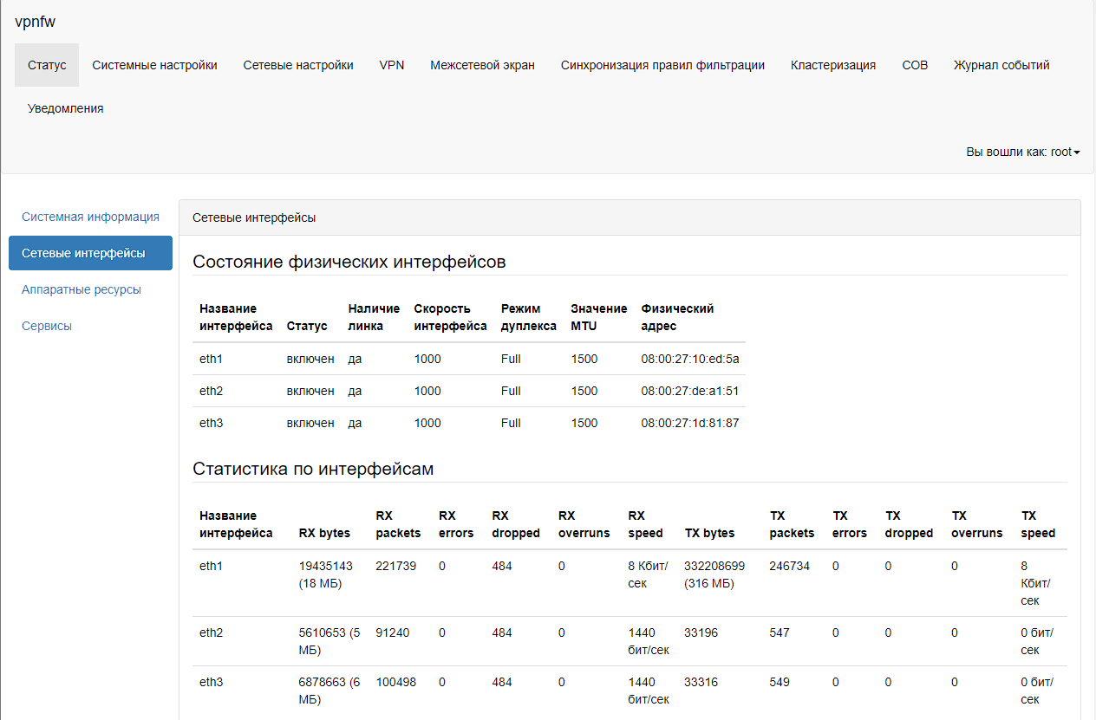Open Аппаратные ресурсы in sidebar
This screenshot has height=720, width=1096.
tap(82, 289)
